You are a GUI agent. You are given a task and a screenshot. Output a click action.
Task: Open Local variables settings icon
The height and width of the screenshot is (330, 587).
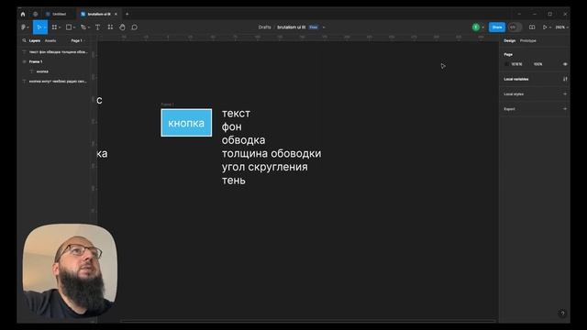pos(565,79)
